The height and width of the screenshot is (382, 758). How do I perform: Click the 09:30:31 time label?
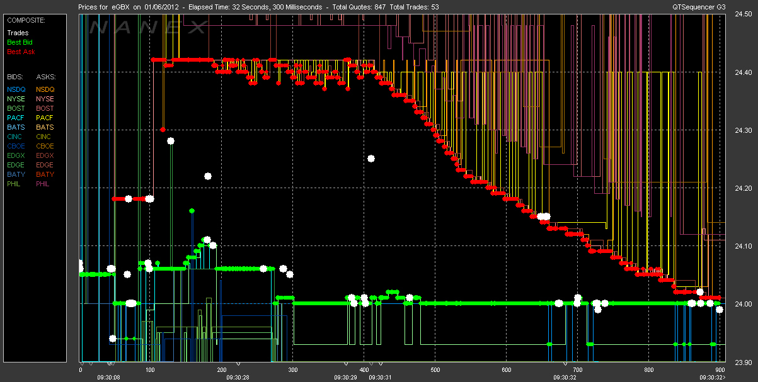coord(381,377)
